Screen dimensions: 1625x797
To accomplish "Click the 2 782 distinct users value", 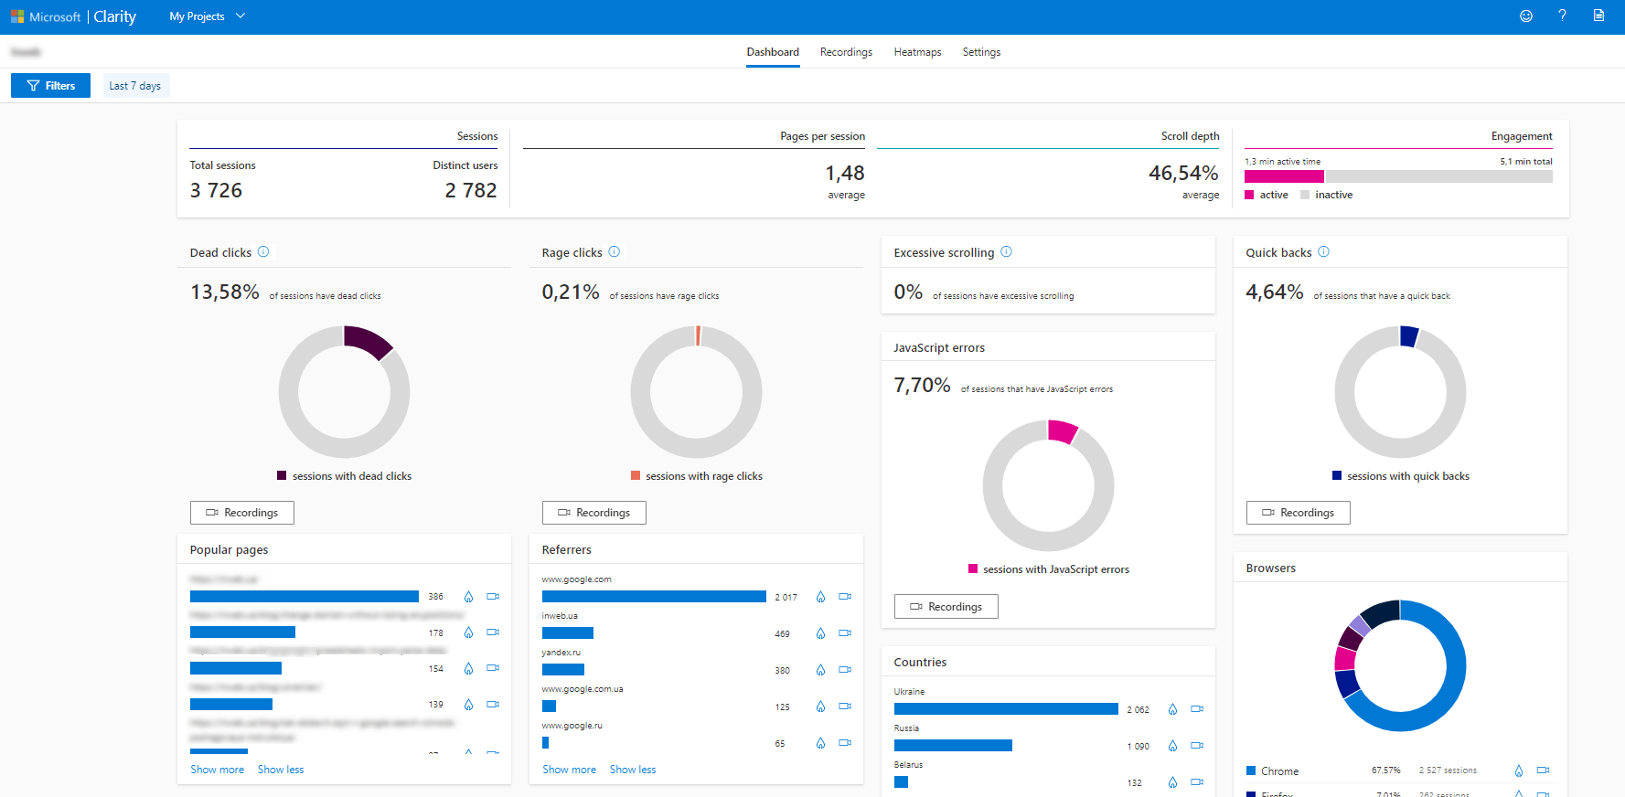I will pyautogui.click(x=471, y=190).
